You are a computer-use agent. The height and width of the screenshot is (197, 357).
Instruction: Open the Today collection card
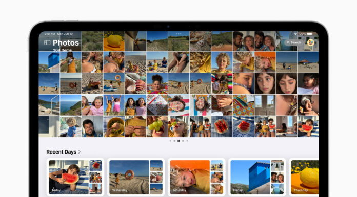(x=75, y=177)
